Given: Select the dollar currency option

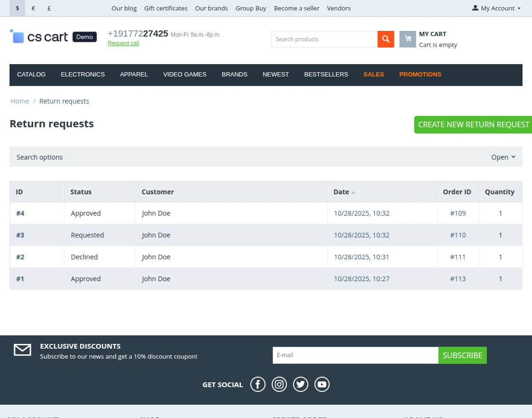Looking at the screenshot, I should click(18, 8).
